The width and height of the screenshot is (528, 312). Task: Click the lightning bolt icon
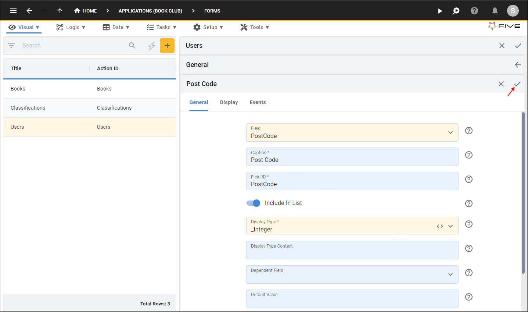(x=152, y=46)
